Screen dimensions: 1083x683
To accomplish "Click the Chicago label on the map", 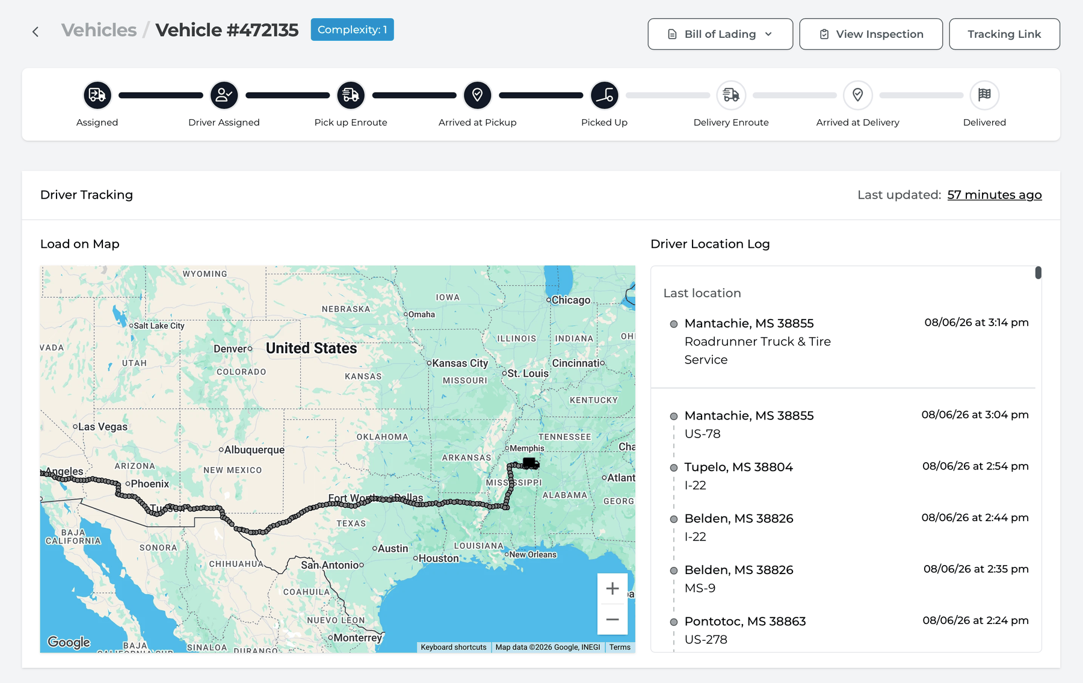I will (x=570, y=300).
